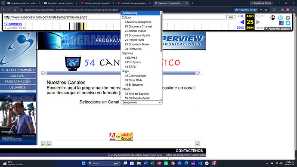Click the Go button in the Wayback toolbar
Screen dimensions: 297x167
tap(231, 17)
